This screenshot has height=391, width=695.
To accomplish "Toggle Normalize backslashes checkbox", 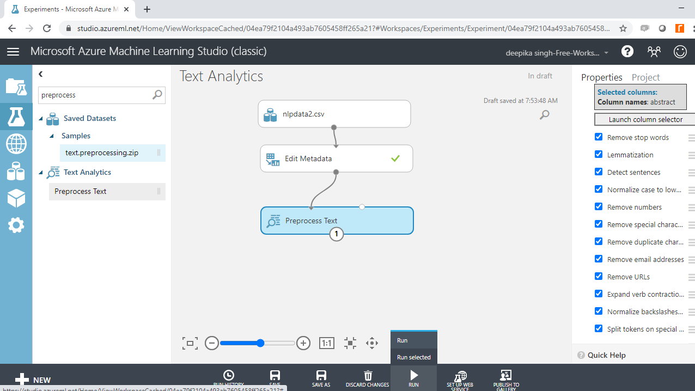I will point(599,311).
